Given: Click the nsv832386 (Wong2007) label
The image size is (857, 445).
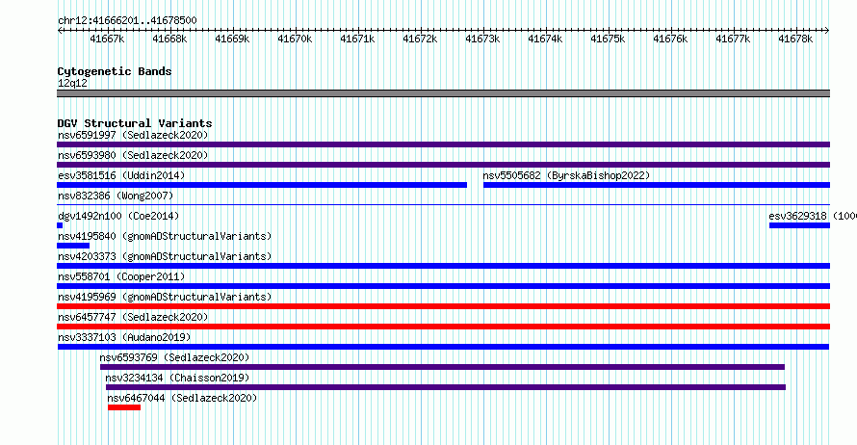Looking at the screenshot, I should coord(116,196).
